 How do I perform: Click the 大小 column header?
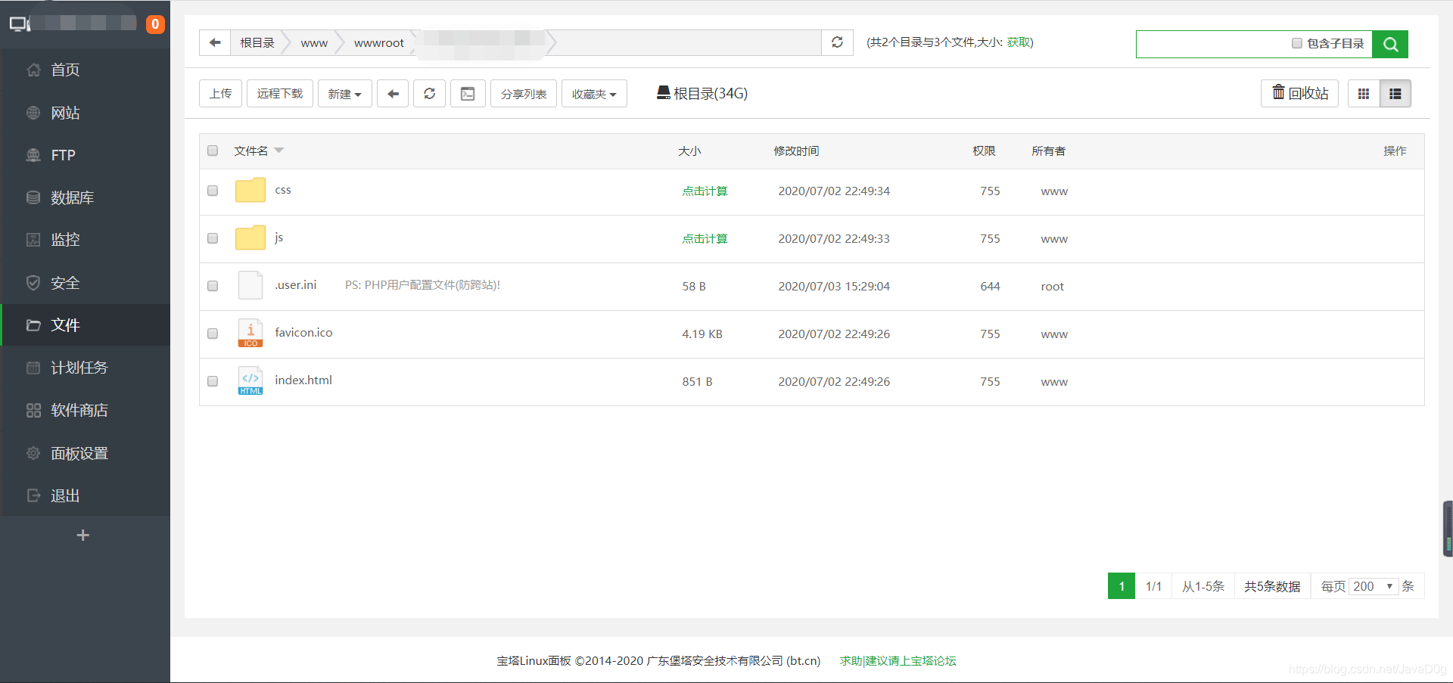(x=689, y=151)
